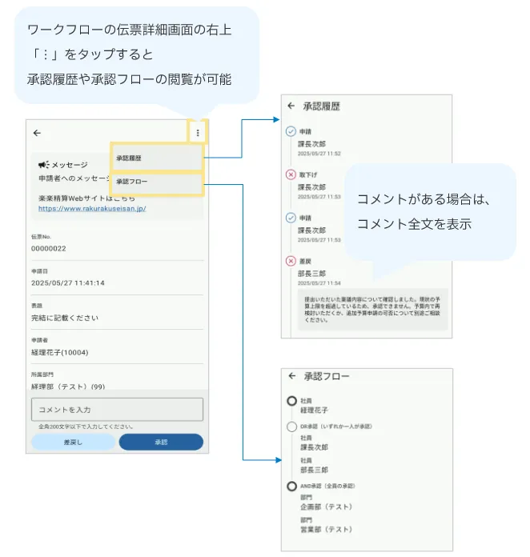Viewport: 530px width, 557px height.
Task: Select the 社員 step circle for 経理花子
Action: point(292,400)
